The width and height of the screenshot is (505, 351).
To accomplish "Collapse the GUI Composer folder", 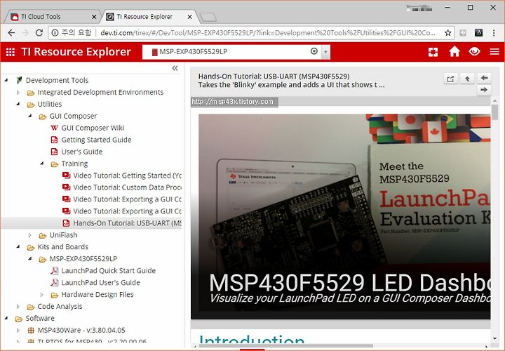I will pos(30,116).
